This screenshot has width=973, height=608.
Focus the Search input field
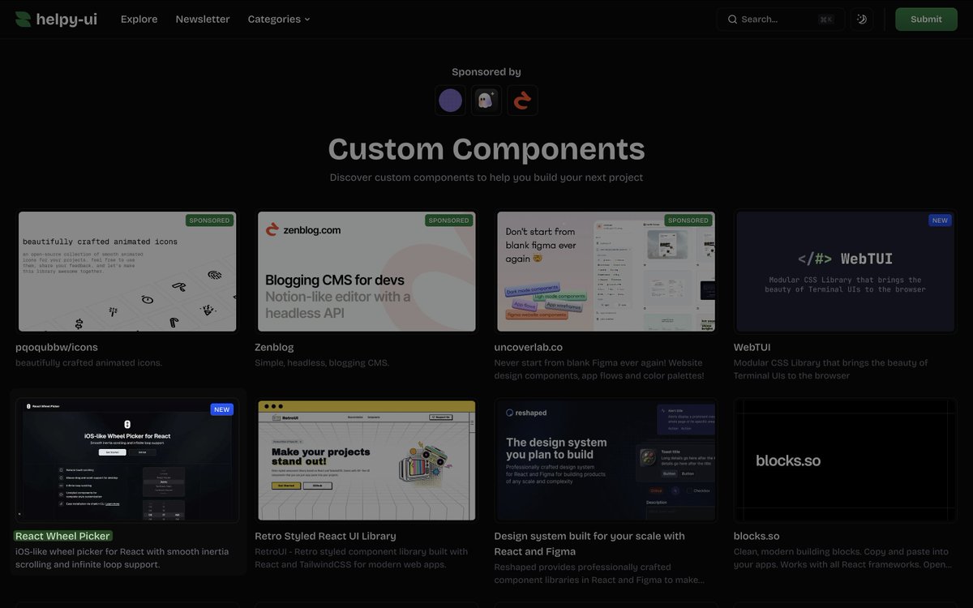click(780, 19)
